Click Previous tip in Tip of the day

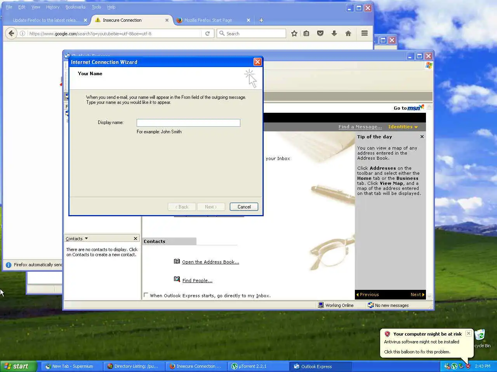point(367,294)
